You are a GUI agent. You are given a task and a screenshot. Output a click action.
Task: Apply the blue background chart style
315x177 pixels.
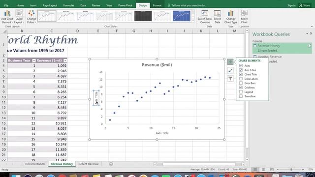pos(182,16)
